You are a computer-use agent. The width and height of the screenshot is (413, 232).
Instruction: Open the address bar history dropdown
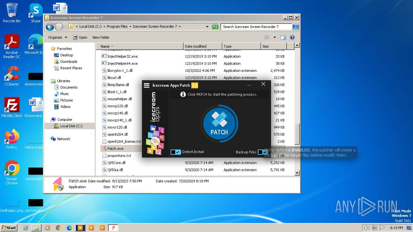pyautogui.click(x=207, y=27)
